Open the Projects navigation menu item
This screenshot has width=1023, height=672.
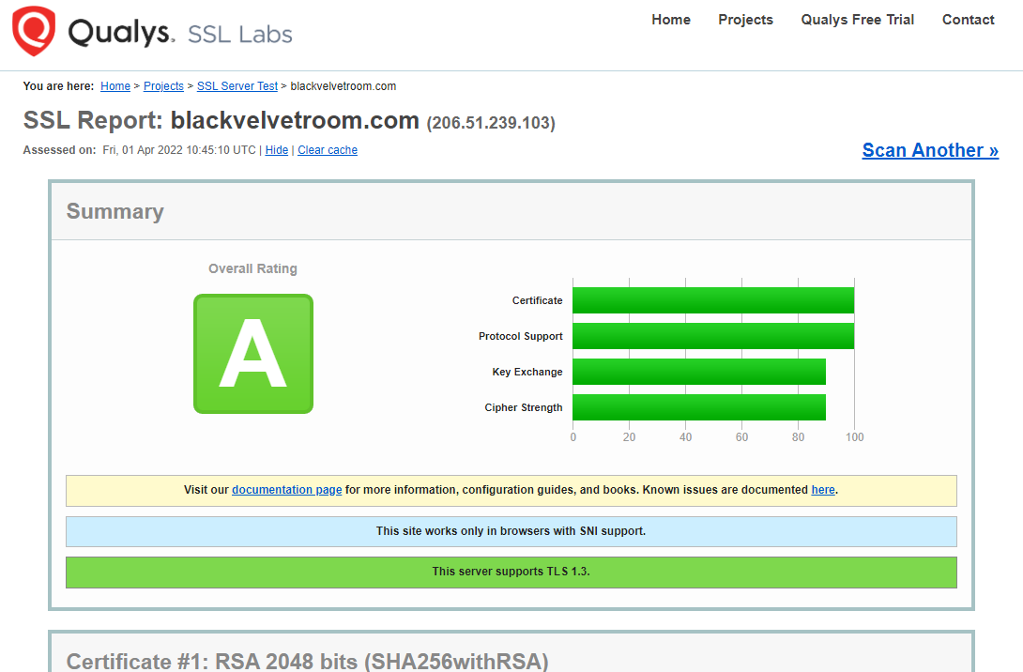746,20
